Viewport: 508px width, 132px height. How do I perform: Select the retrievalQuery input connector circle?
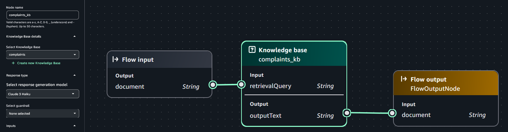(241, 85)
